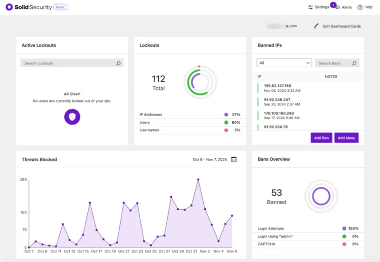Click the green Users legend dot
The width and height of the screenshot is (380, 262).
pyautogui.click(x=226, y=123)
